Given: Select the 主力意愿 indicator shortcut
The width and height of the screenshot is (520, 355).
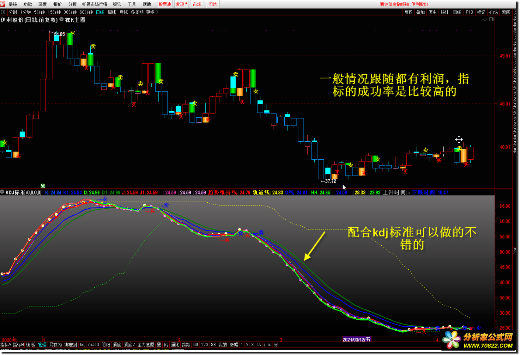Looking at the screenshot, I should 146,345.
